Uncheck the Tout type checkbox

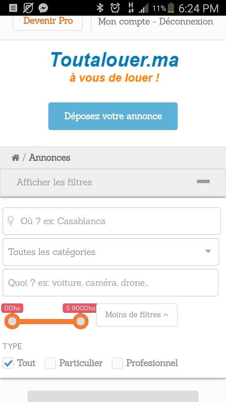tap(8, 363)
